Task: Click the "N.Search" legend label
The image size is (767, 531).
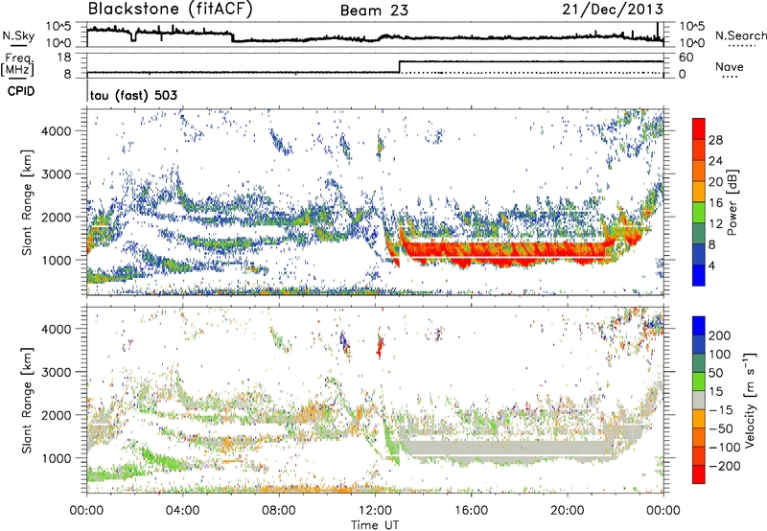Action: (740, 35)
